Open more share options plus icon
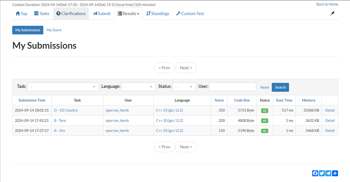 click(x=335, y=173)
